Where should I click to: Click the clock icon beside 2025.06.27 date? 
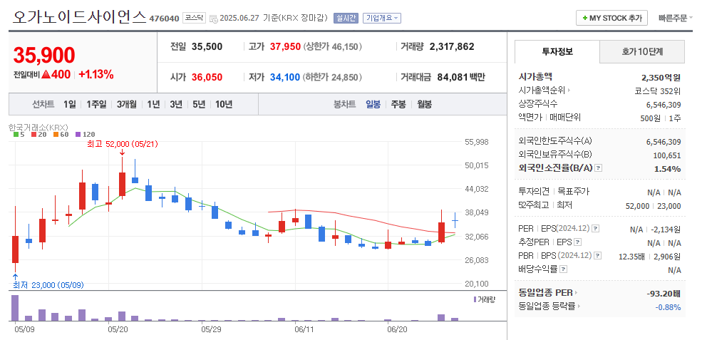tap(214, 19)
